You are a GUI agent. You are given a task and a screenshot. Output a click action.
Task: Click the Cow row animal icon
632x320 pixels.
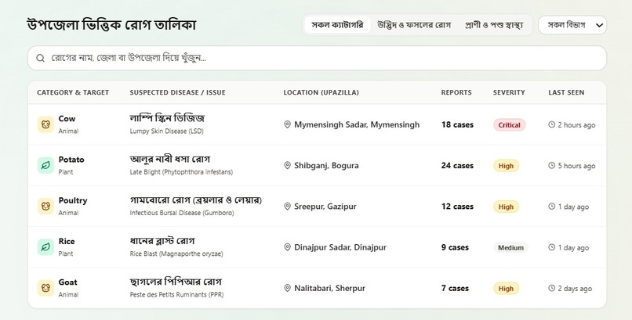pos(45,124)
